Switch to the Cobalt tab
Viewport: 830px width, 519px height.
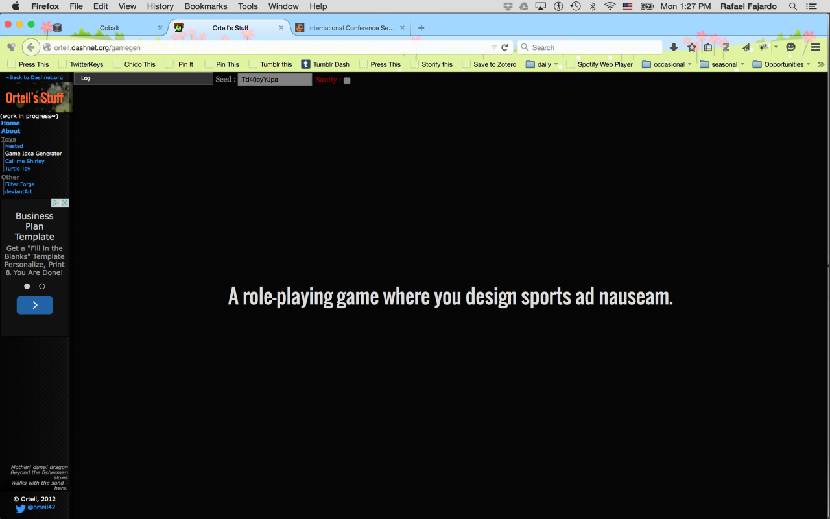pos(109,28)
